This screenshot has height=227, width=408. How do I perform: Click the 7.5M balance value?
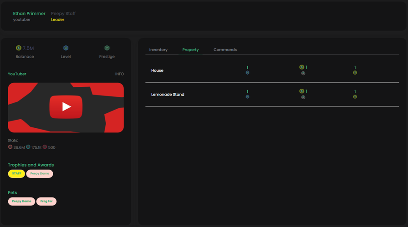point(28,48)
